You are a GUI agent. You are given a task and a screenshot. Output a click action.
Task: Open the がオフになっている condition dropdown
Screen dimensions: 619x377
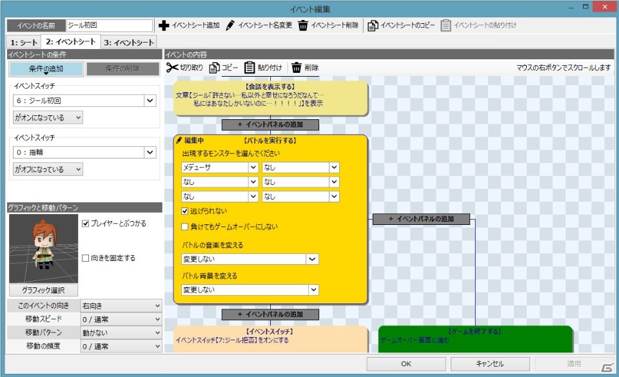point(48,169)
